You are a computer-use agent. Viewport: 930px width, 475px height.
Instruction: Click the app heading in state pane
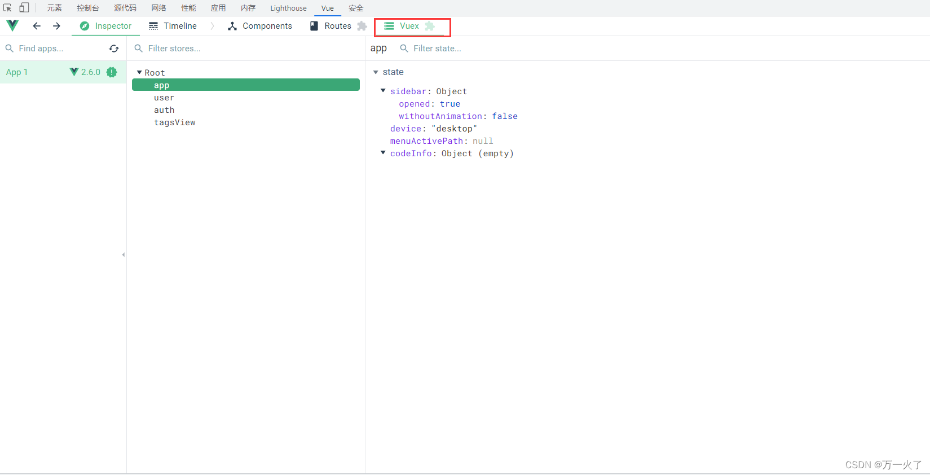click(x=378, y=49)
